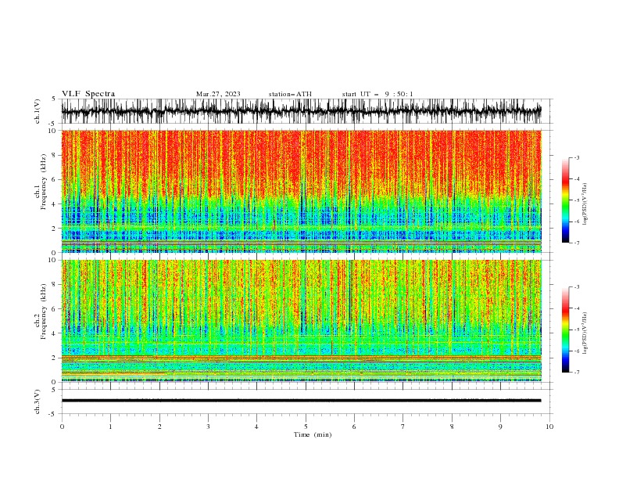Click ch.2 frequency axis tick "10"
The image size is (619, 479).
52,260
